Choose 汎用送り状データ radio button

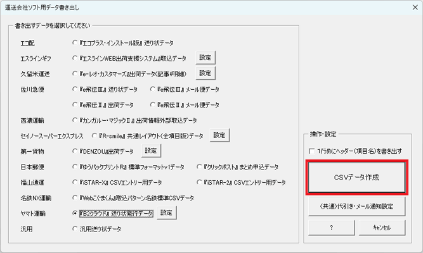tap(75, 229)
